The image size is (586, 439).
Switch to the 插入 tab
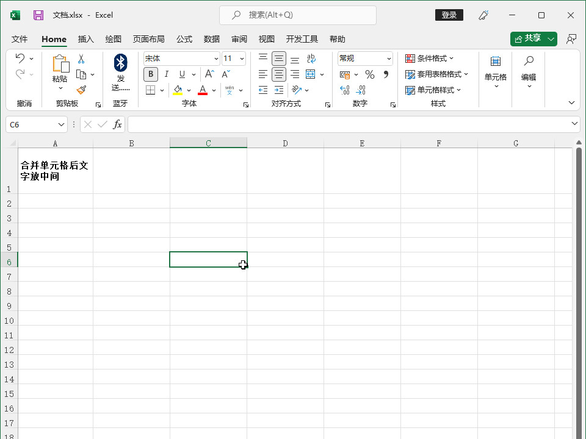tap(85, 39)
